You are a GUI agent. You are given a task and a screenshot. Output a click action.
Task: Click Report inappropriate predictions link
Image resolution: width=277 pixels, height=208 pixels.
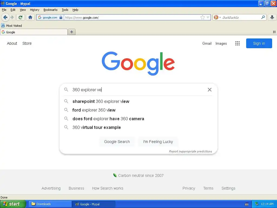pyautogui.click(x=190, y=151)
